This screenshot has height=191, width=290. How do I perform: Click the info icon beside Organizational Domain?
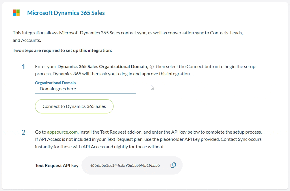151,67
